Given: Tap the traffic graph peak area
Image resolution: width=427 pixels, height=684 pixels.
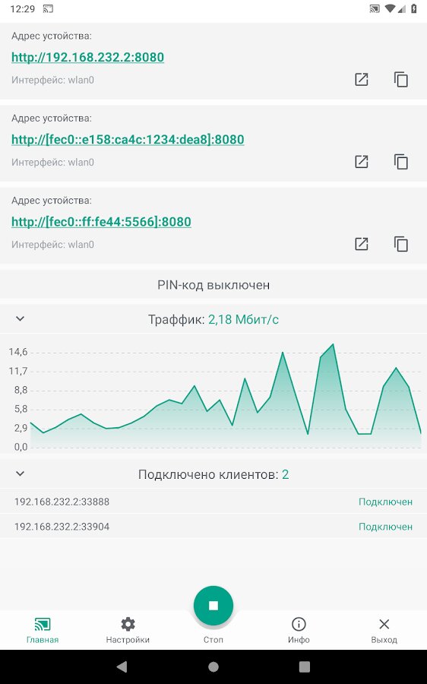Looking at the screenshot, I should (334, 349).
